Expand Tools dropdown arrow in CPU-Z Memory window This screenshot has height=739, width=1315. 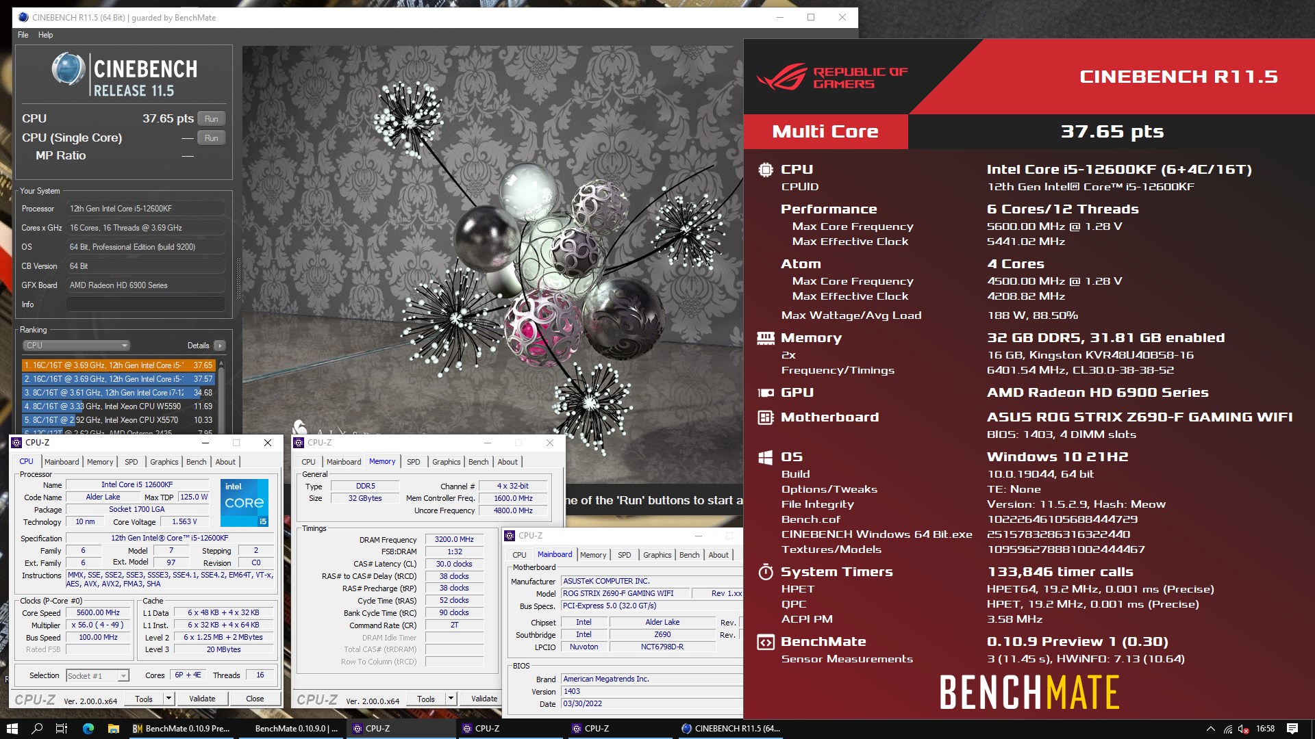coord(451,699)
